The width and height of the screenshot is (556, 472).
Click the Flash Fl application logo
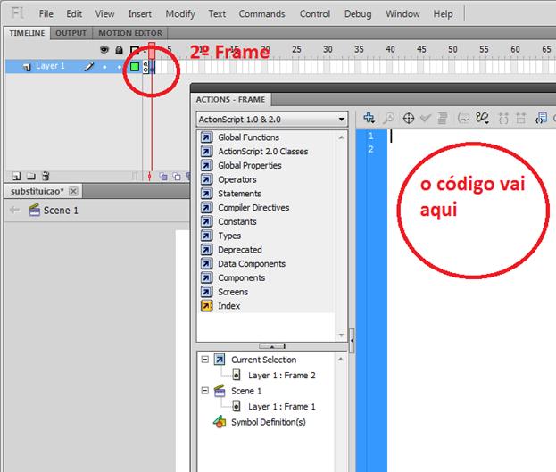17,13
